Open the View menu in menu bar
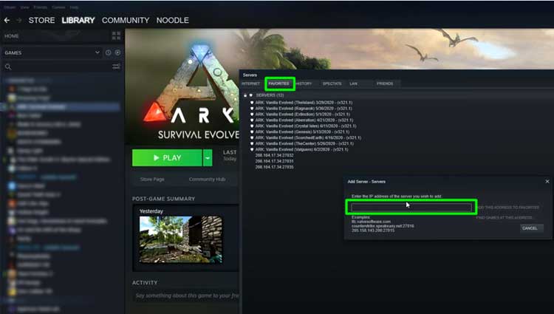 pos(24,7)
